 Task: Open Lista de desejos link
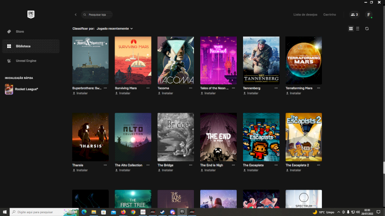click(x=305, y=15)
